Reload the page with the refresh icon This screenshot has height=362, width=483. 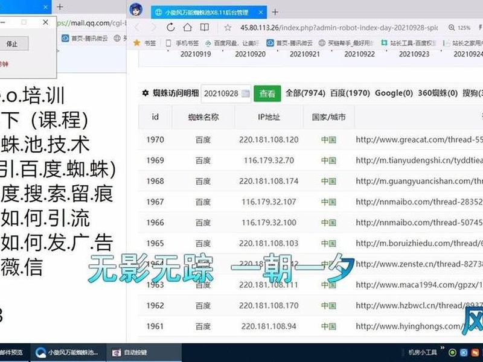click(x=171, y=27)
